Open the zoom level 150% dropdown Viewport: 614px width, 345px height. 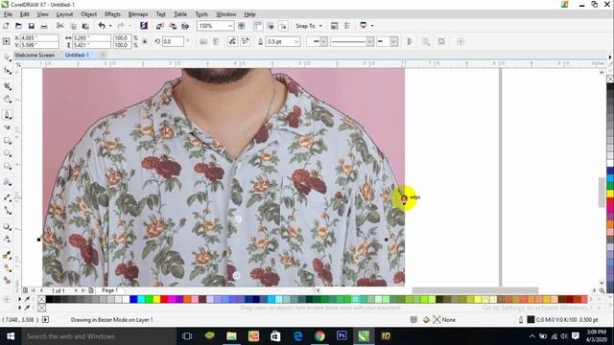coord(230,26)
